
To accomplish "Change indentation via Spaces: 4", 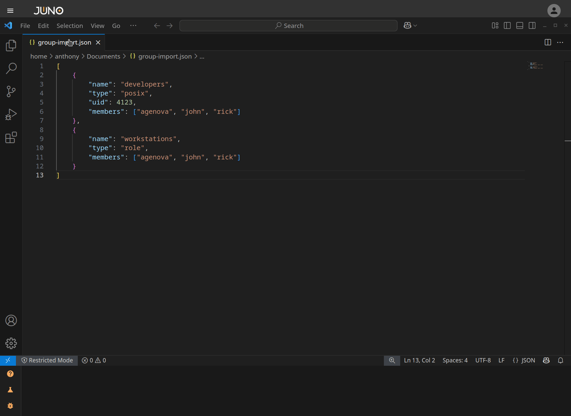I will click(455, 360).
